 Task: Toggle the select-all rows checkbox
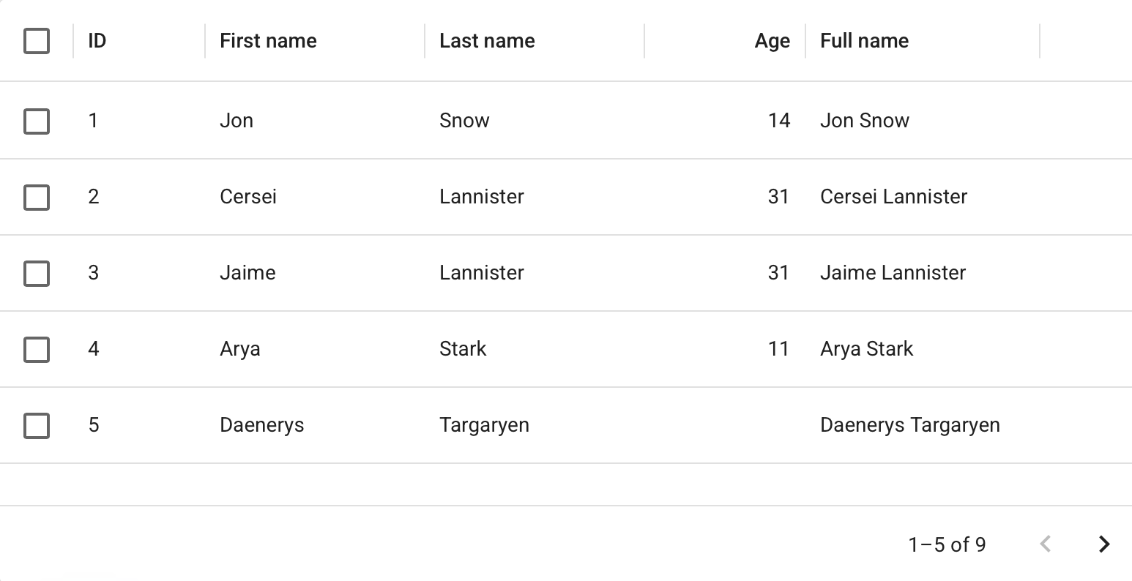37,41
